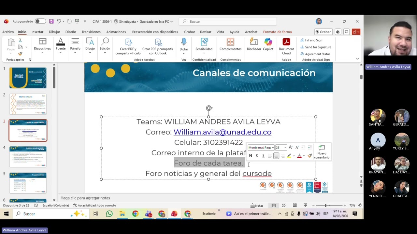Expand the Párrafo group

point(75,46)
